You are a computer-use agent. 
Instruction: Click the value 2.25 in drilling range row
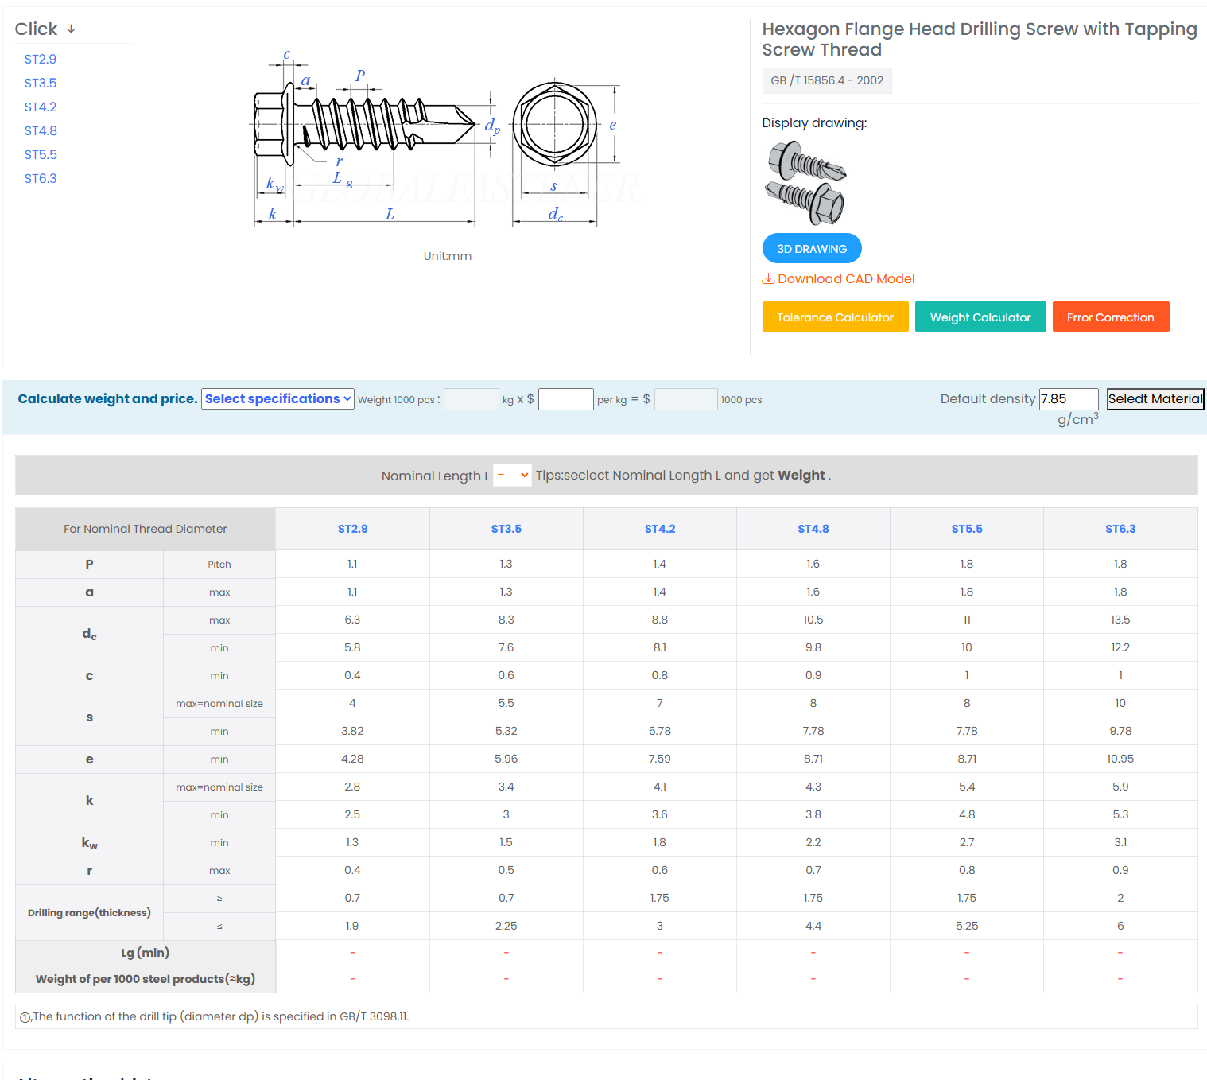click(x=506, y=926)
